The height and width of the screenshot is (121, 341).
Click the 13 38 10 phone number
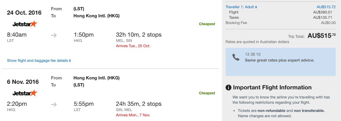click(253, 54)
